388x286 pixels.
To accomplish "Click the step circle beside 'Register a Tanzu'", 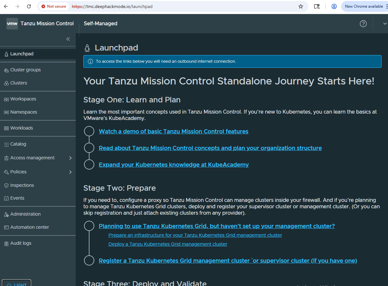I will tap(89, 260).
